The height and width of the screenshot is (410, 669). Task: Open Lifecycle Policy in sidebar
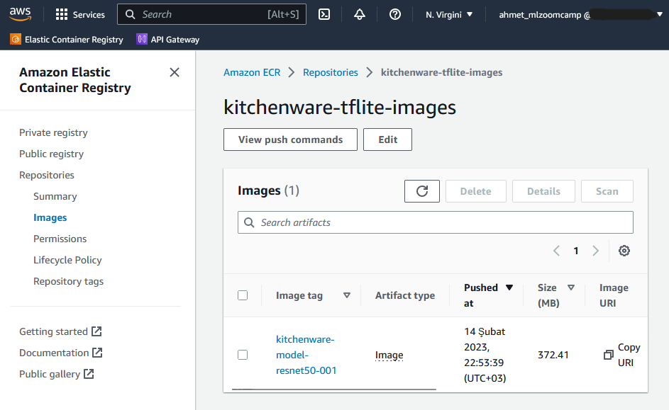(67, 260)
